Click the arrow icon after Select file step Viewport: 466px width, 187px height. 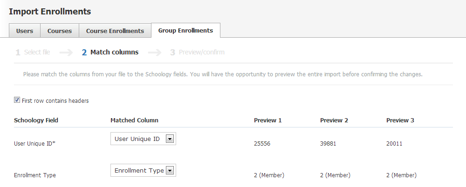click(66, 53)
